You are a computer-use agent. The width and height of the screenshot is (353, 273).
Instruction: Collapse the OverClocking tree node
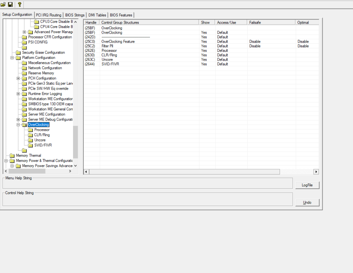tap(18, 125)
